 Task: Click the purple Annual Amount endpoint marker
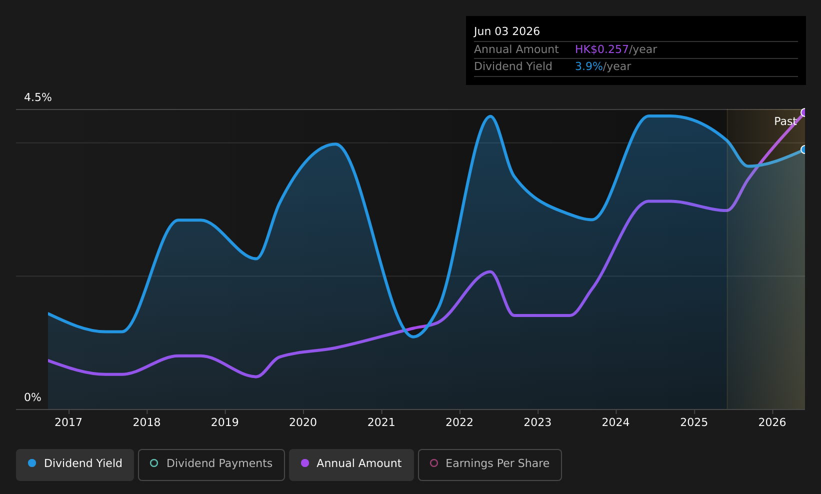pyautogui.click(x=804, y=112)
